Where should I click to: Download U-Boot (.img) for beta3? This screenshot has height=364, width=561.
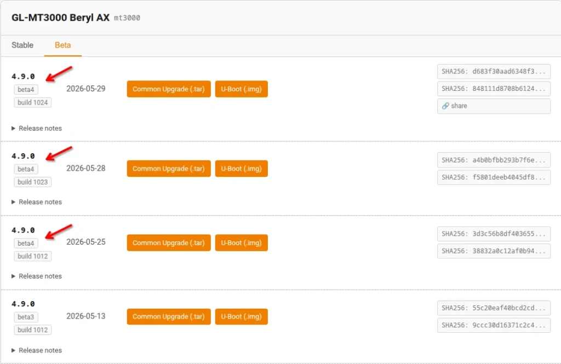241,316
